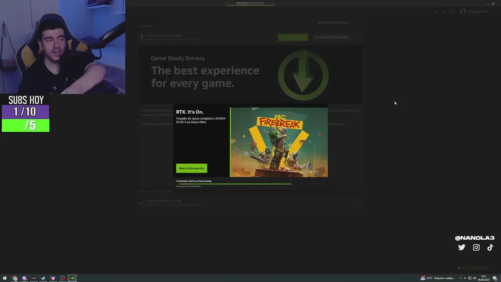This screenshot has width=501, height=282.
Task: Click the TikTok icon in the stream overlay
Action: (490, 247)
